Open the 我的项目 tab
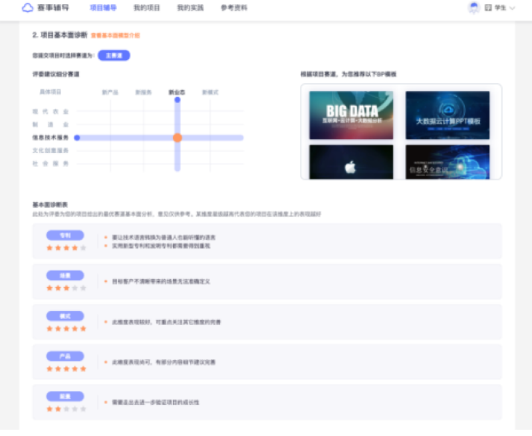The width and height of the screenshot is (532, 436). click(146, 8)
